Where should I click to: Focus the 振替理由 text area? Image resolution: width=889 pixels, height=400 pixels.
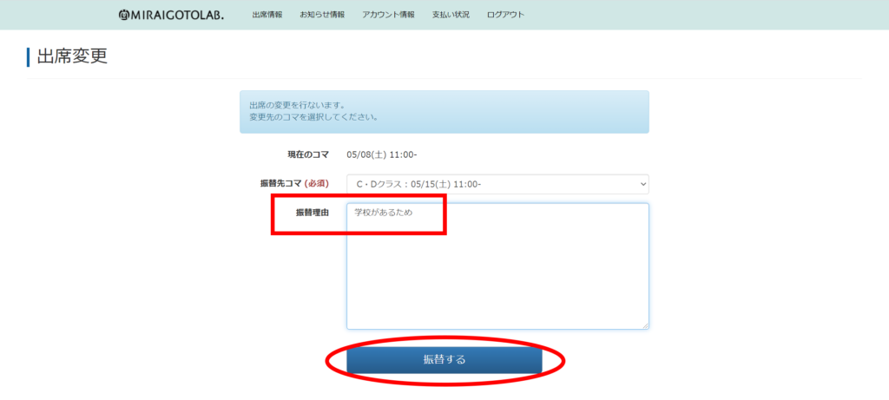[497, 266]
